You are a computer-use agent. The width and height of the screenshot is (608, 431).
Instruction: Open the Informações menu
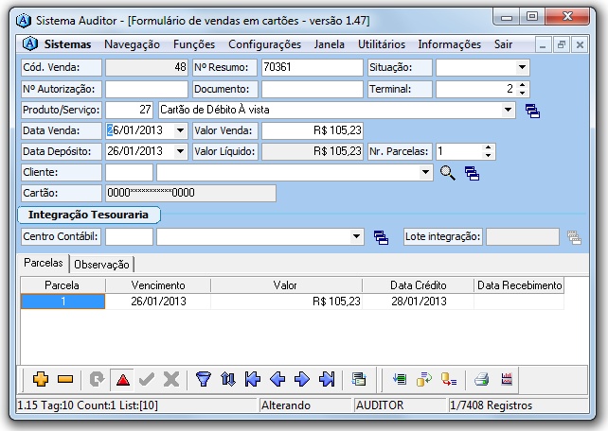point(450,44)
